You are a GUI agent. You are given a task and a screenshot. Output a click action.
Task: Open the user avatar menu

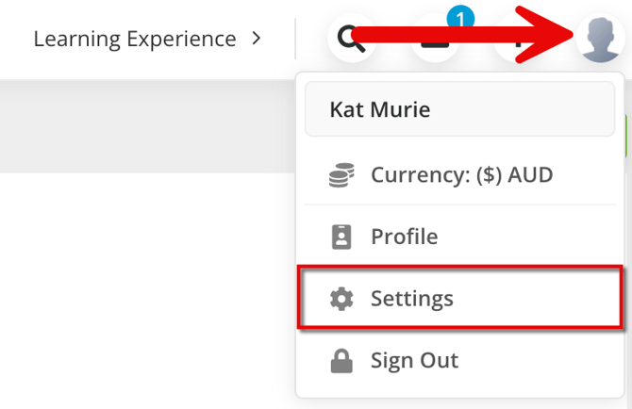(600, 40)
